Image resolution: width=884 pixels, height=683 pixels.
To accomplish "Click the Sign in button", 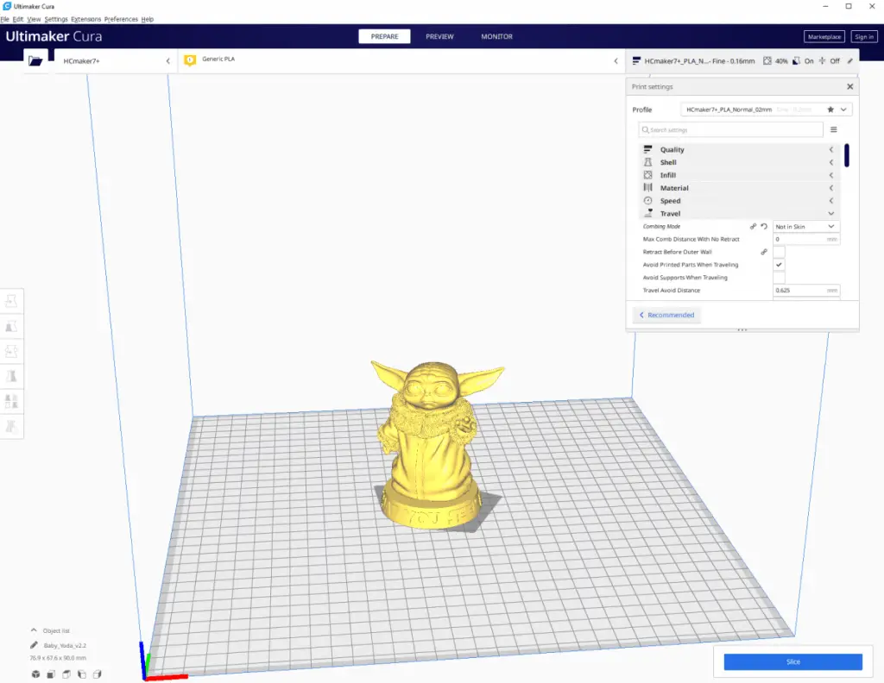I will 863,36.
